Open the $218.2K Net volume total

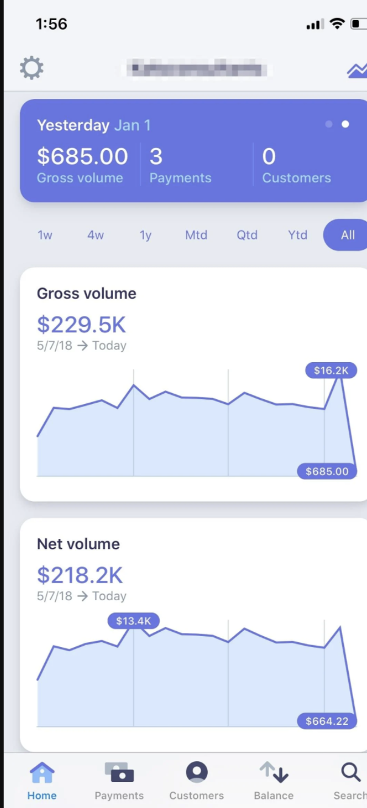(x=80, y=575)
